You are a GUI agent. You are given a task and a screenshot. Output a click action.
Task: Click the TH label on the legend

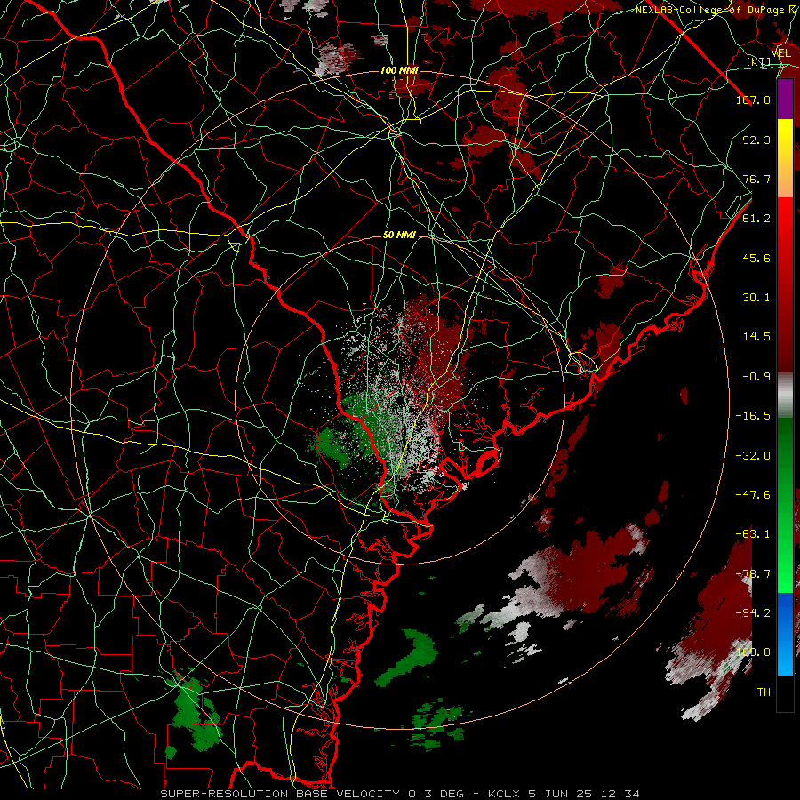click(x=764, y=692)
